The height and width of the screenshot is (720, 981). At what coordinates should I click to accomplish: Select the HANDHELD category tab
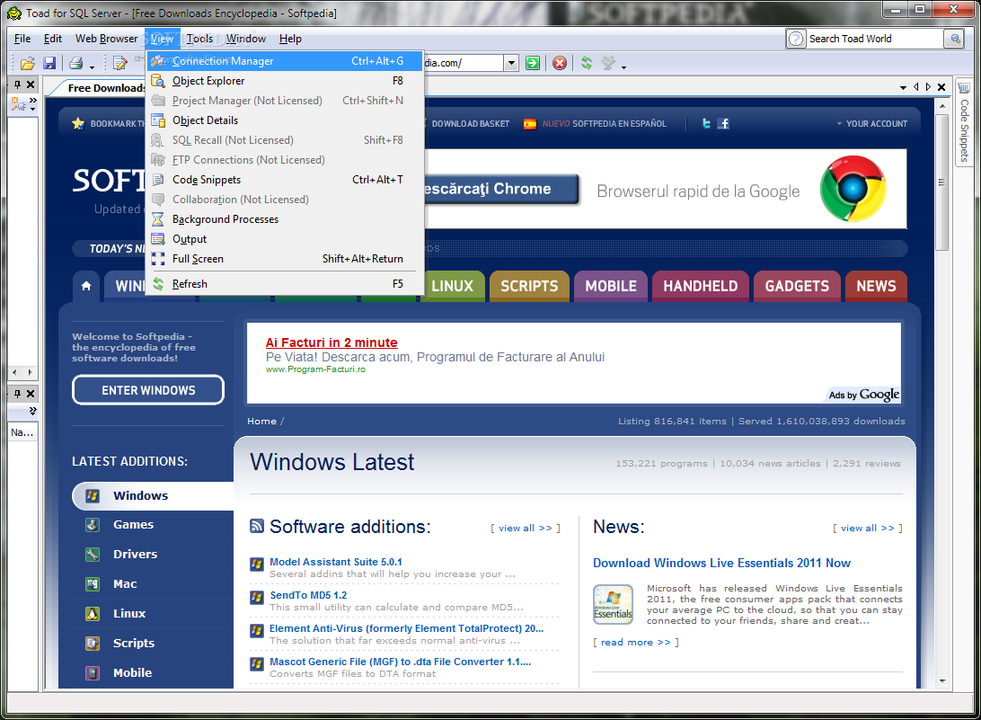click(701, 286)
